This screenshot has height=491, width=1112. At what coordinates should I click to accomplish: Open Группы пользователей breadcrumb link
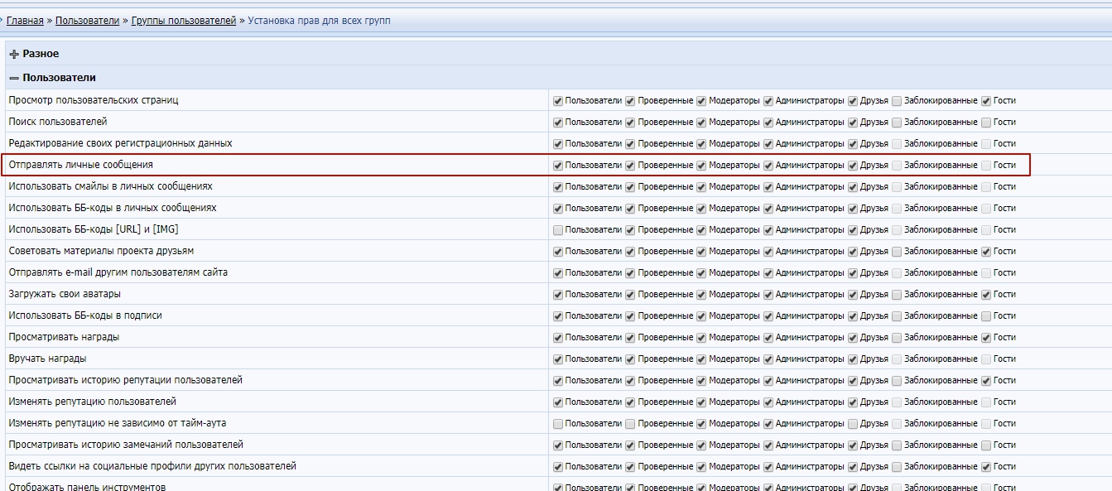(x=184, y=21)
